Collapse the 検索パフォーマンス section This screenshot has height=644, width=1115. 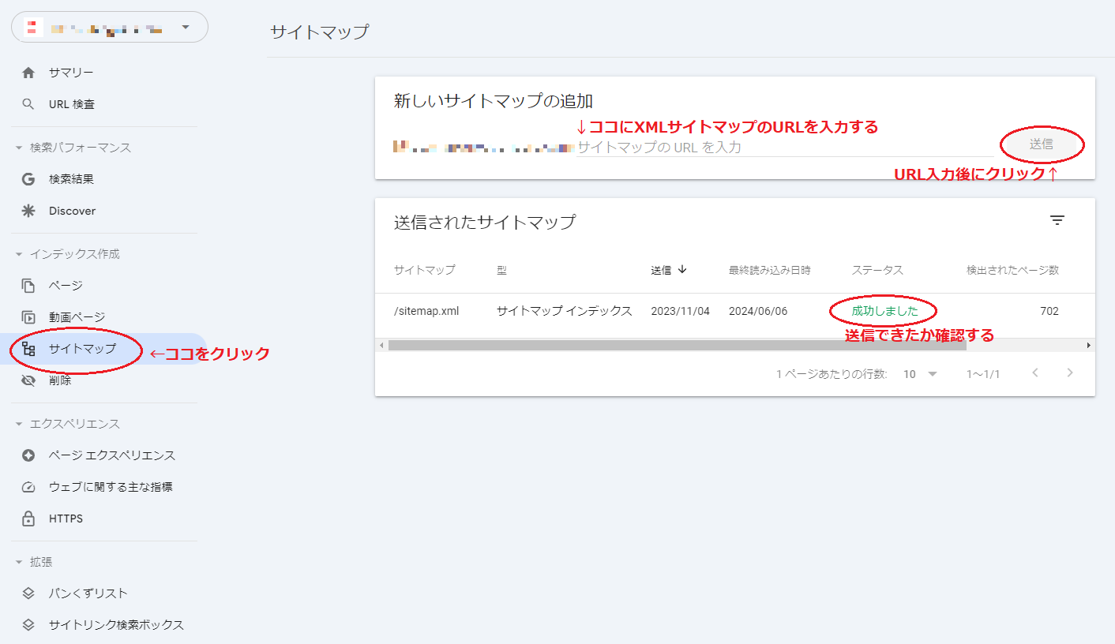pos(19,148)
